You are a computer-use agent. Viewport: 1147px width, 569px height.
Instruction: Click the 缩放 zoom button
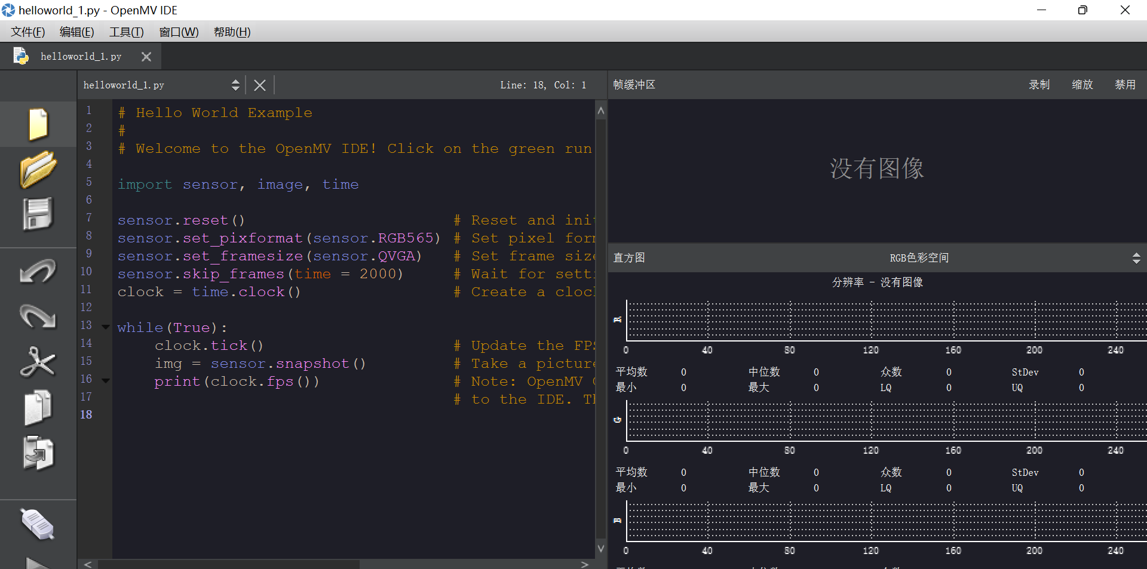[x=1082, y=85]
